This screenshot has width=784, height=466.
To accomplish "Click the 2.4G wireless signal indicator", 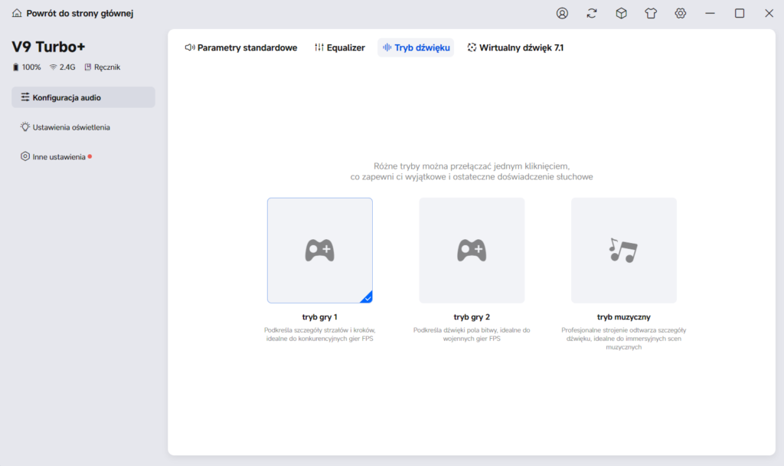I will (63, 67).
